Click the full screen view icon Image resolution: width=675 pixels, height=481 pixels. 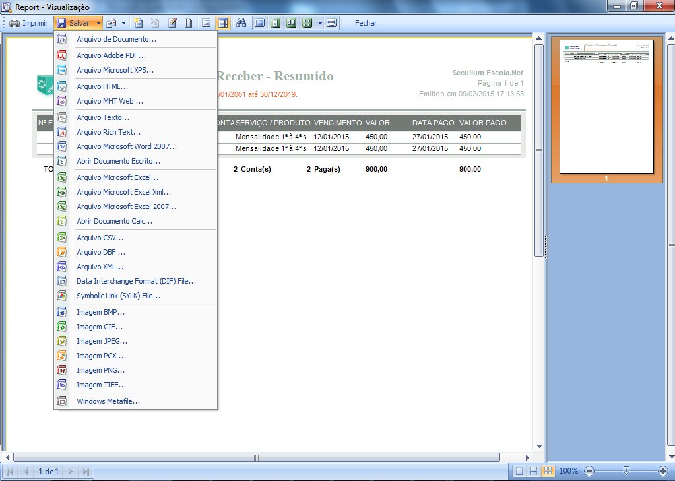pyautogui.click(x=259, y=23)
